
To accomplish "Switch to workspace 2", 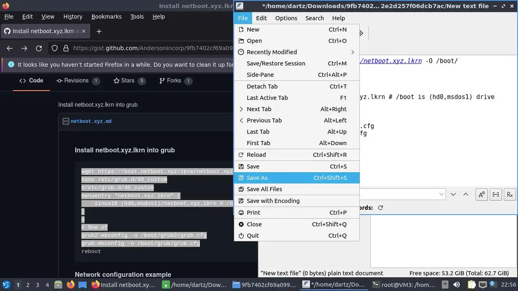I will 28,285.
